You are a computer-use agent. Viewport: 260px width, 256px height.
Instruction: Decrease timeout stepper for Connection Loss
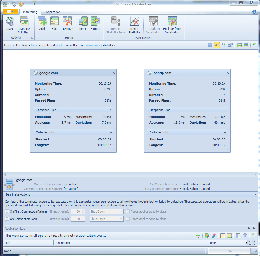pos(83,220)
